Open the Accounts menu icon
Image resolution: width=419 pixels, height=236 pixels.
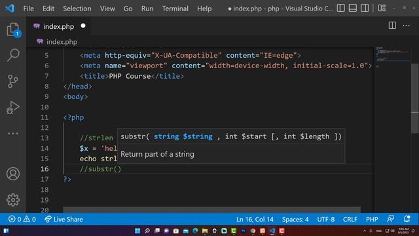pos(13,174)
